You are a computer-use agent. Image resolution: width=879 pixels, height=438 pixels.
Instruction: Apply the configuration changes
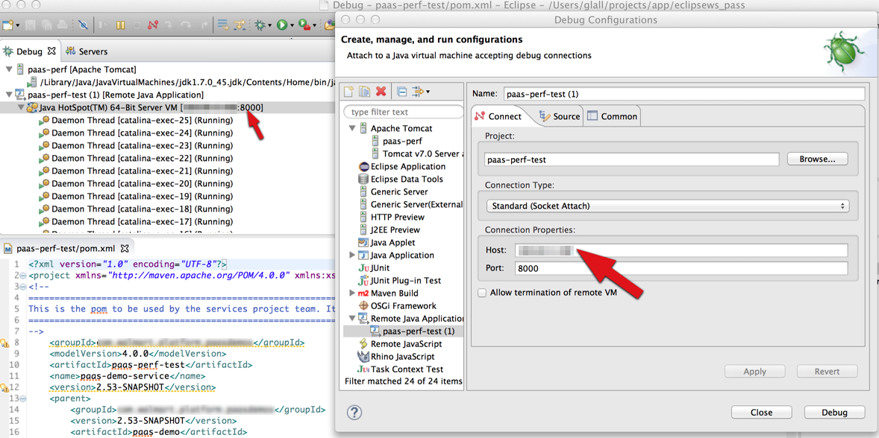pos(754,371)
